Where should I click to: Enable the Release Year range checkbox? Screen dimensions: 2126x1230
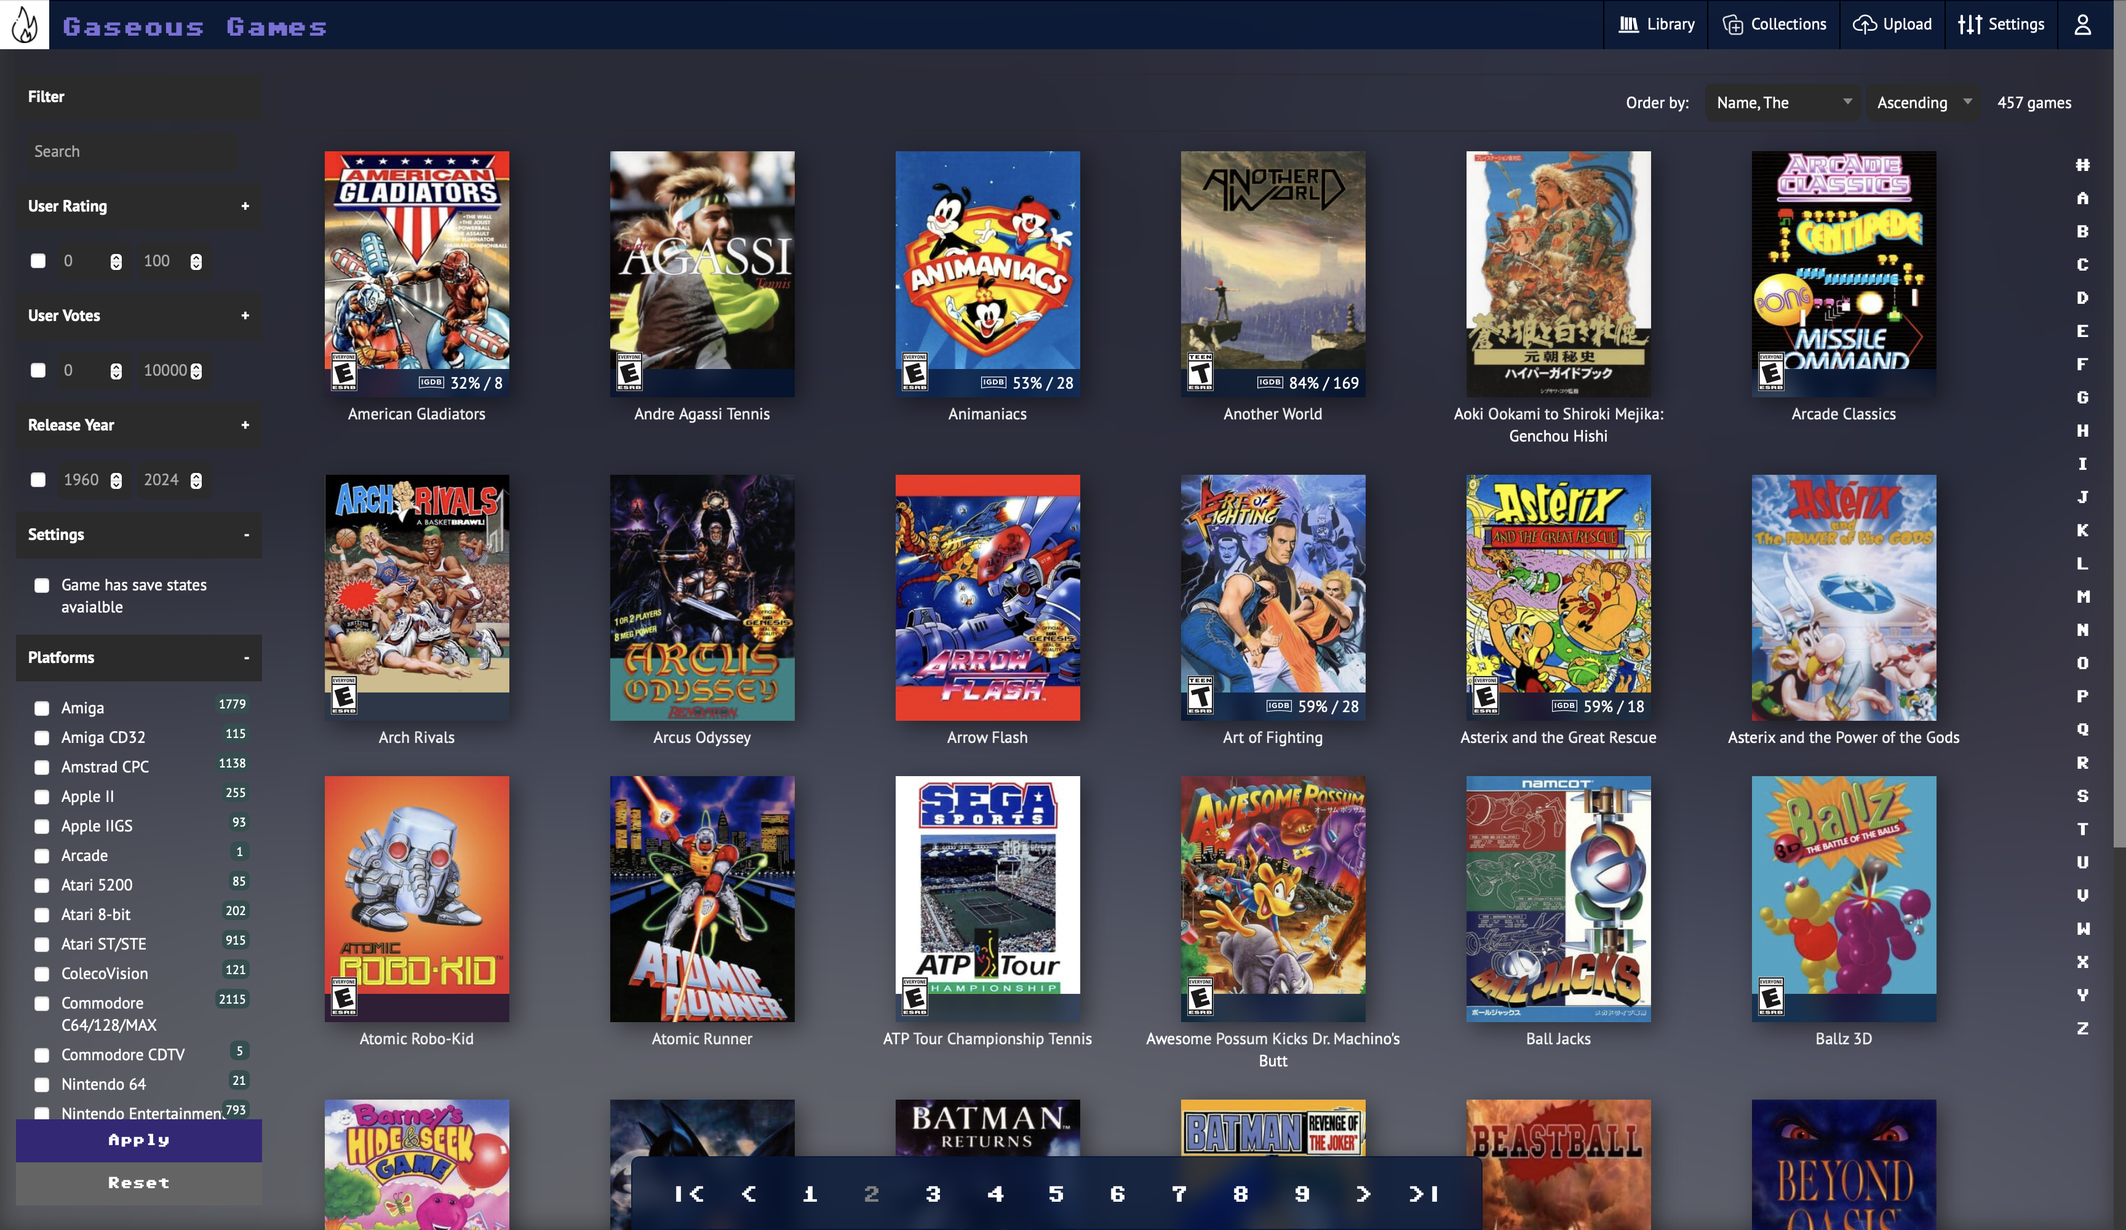tap(38, 480)
